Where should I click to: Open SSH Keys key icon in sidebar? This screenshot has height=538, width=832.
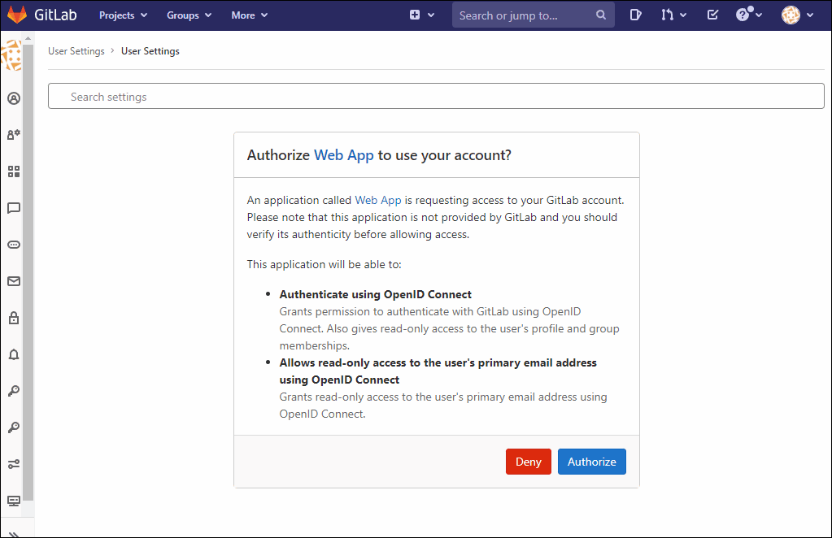coord(14,391)
